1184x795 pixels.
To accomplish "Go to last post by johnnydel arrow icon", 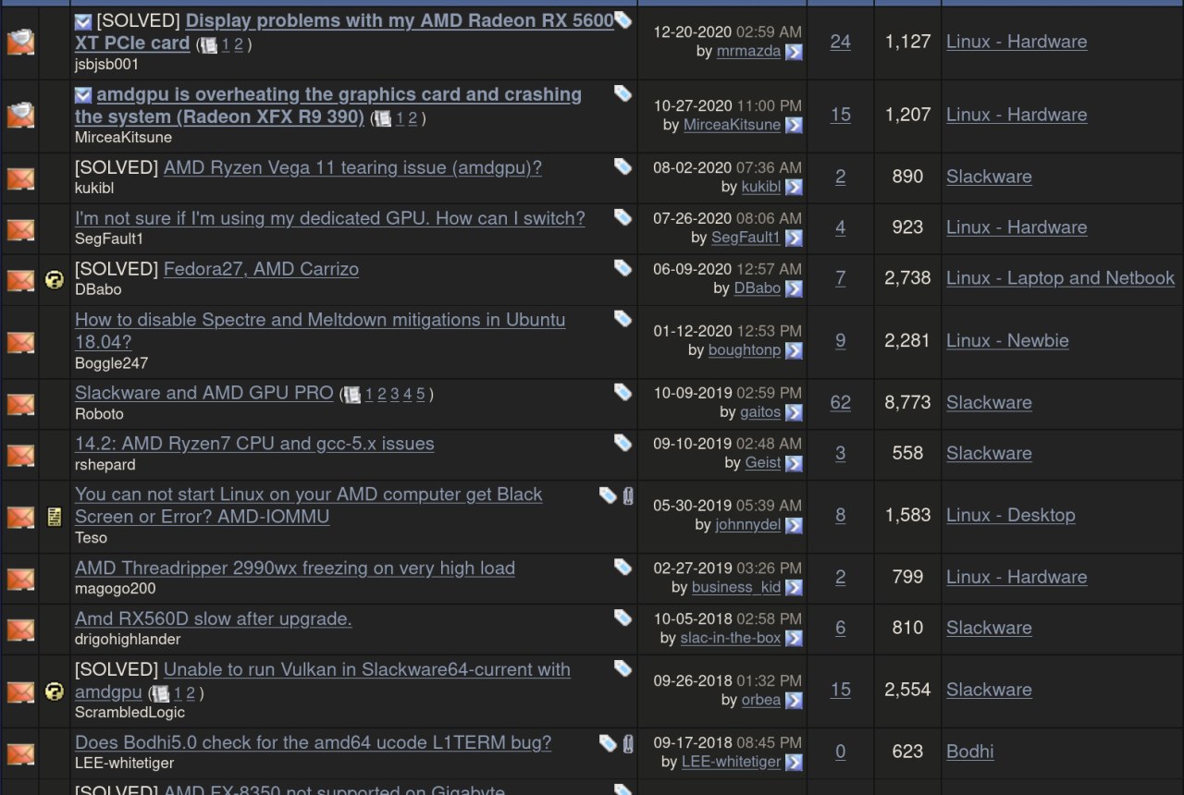I will (794, 525).
